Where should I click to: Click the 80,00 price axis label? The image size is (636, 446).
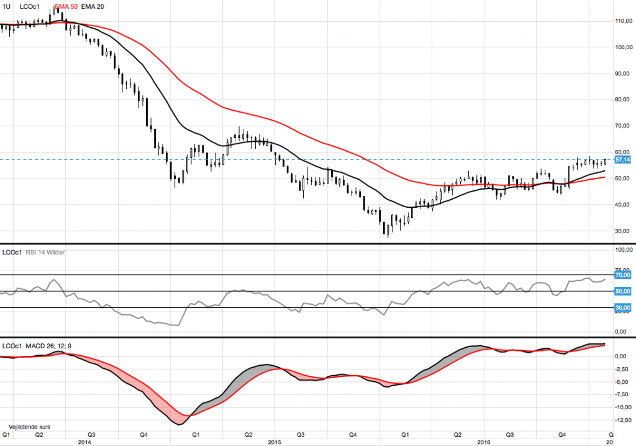[x=622, y=100]
